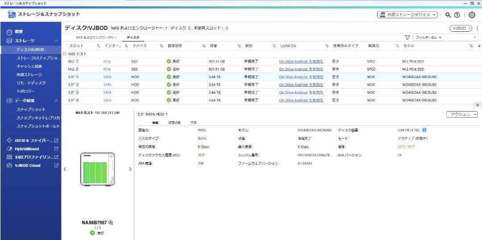Open the VJBOD dropdown button

(x=461, y=28)
